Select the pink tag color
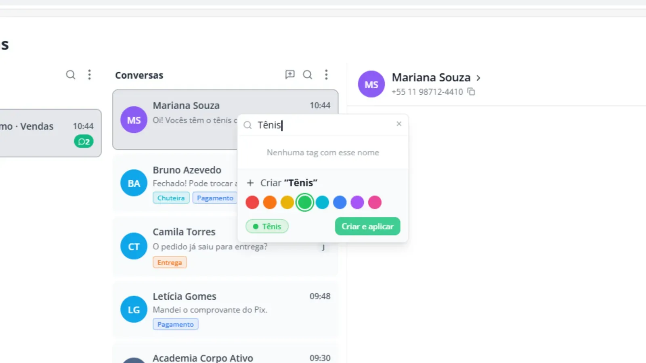The image size is (646, 363). pyautogui.click(x=375, y=202)
